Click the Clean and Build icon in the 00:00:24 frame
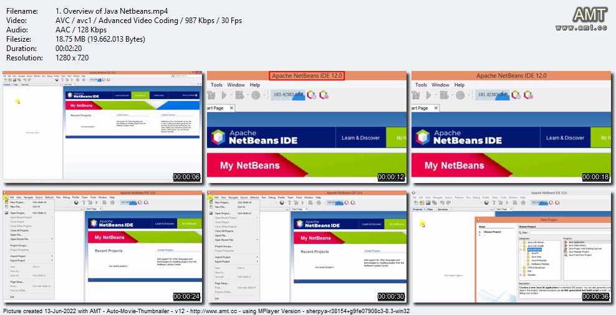This screenshot has width=616, height=315. pyautogui.click(x=90, y=202)
